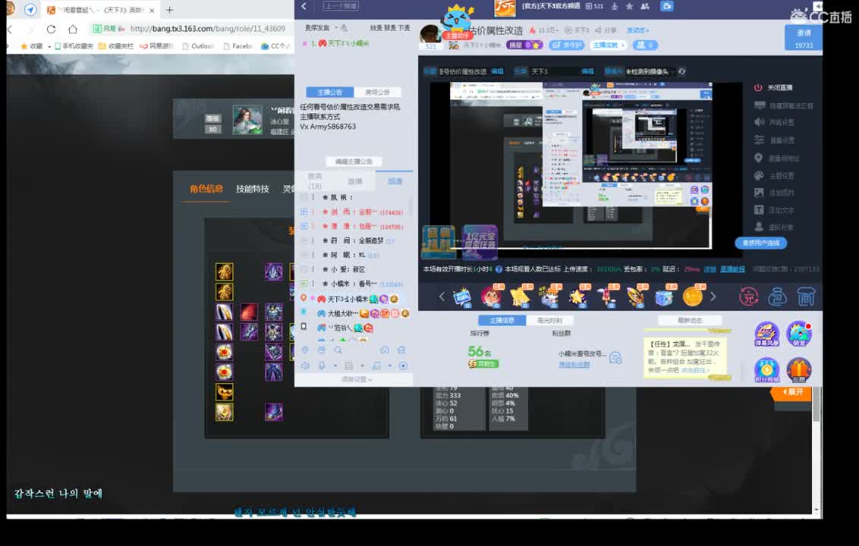859x546 pixels.
Task: Click the record circle icon
Action: click(x=403, y=366)
